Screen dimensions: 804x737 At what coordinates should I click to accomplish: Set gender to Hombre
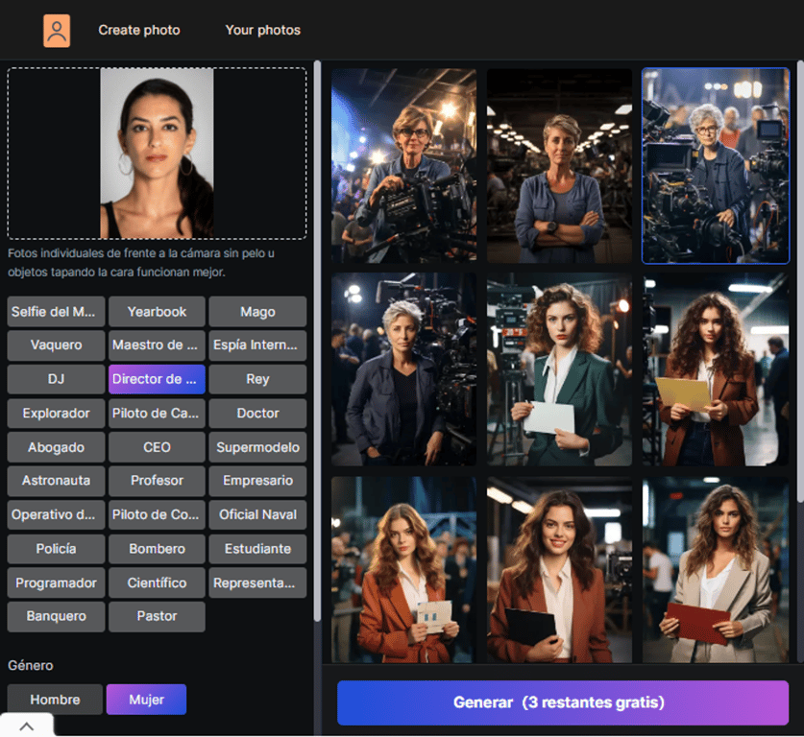pos(55,700)
